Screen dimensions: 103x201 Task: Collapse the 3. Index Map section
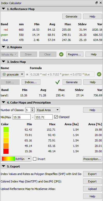coord(4,62)
